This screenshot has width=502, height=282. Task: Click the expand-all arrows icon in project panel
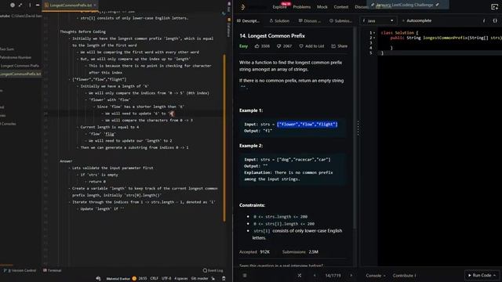[20, 5]
